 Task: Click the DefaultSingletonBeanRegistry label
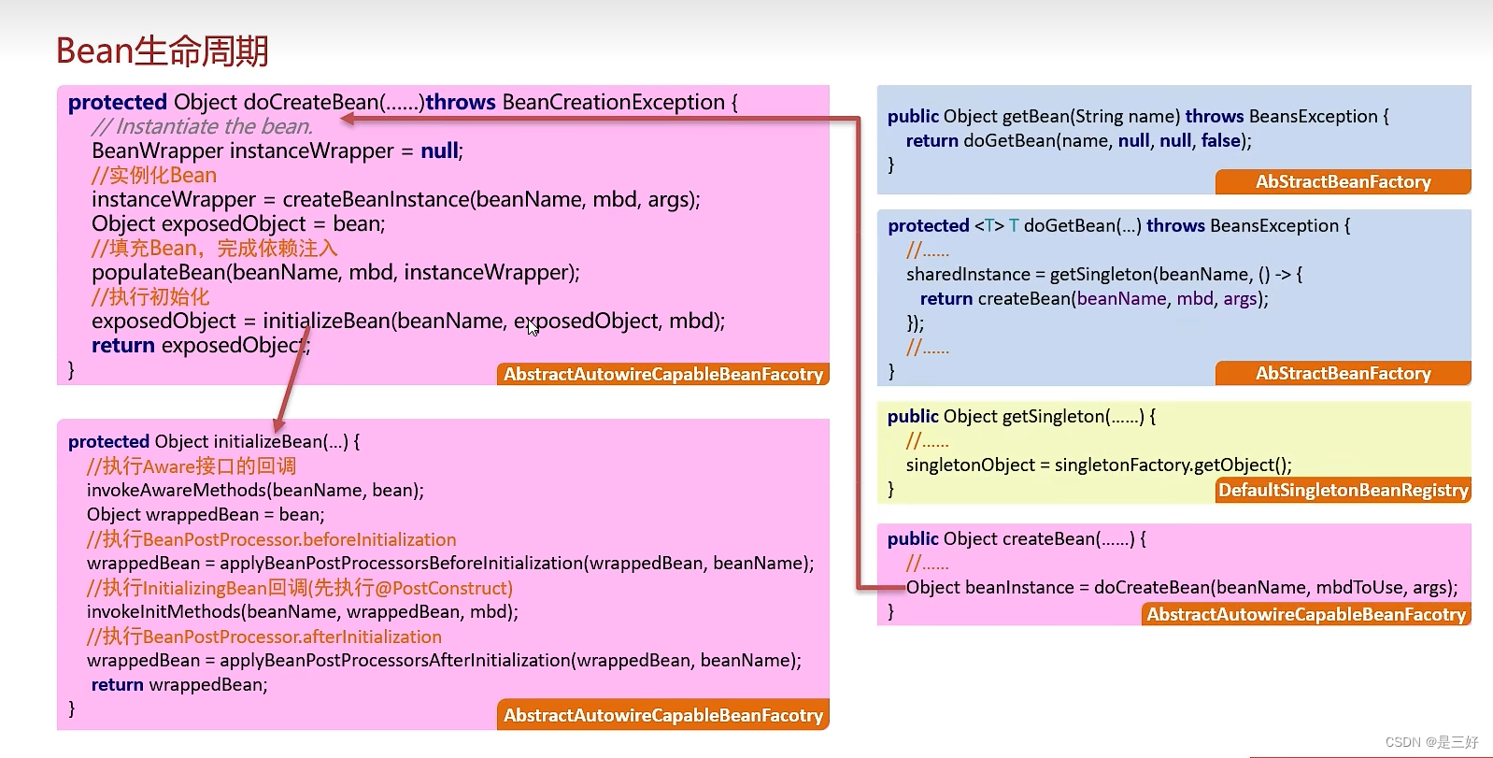[1344, 490]
